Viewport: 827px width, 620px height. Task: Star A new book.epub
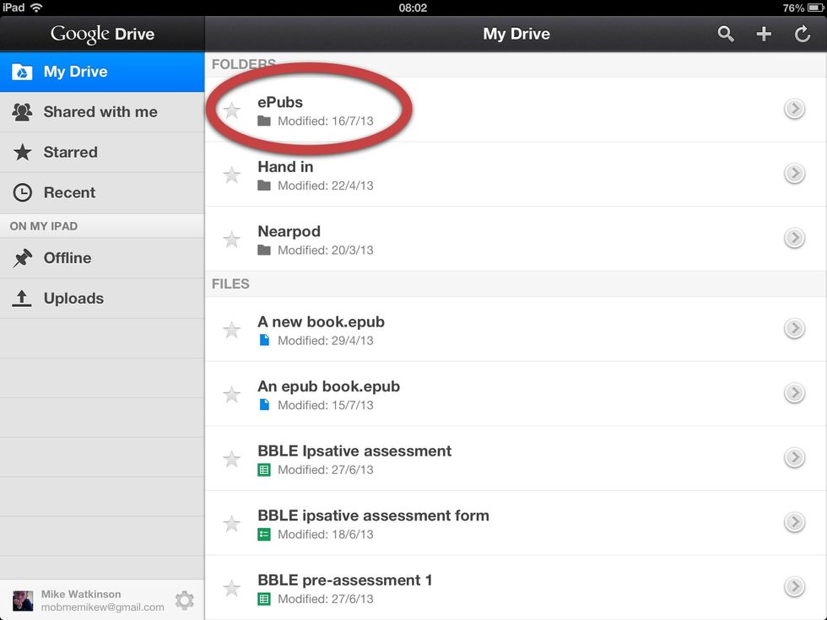(x=231, y=330)
